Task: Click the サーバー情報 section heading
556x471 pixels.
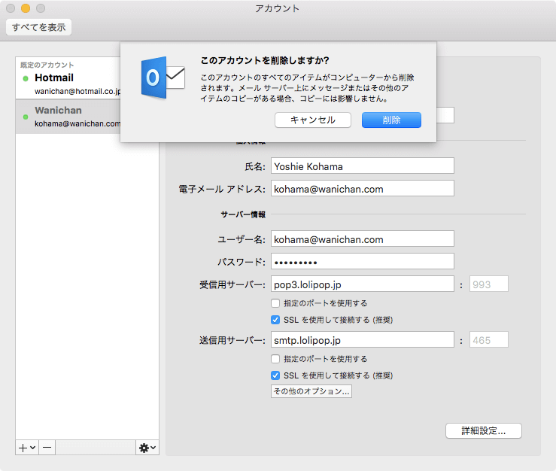Action: click(243, 214)
